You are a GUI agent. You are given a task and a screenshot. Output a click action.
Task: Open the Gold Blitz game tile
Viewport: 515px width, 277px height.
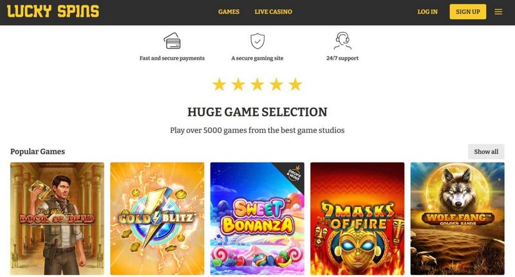(x=157, y=219)
